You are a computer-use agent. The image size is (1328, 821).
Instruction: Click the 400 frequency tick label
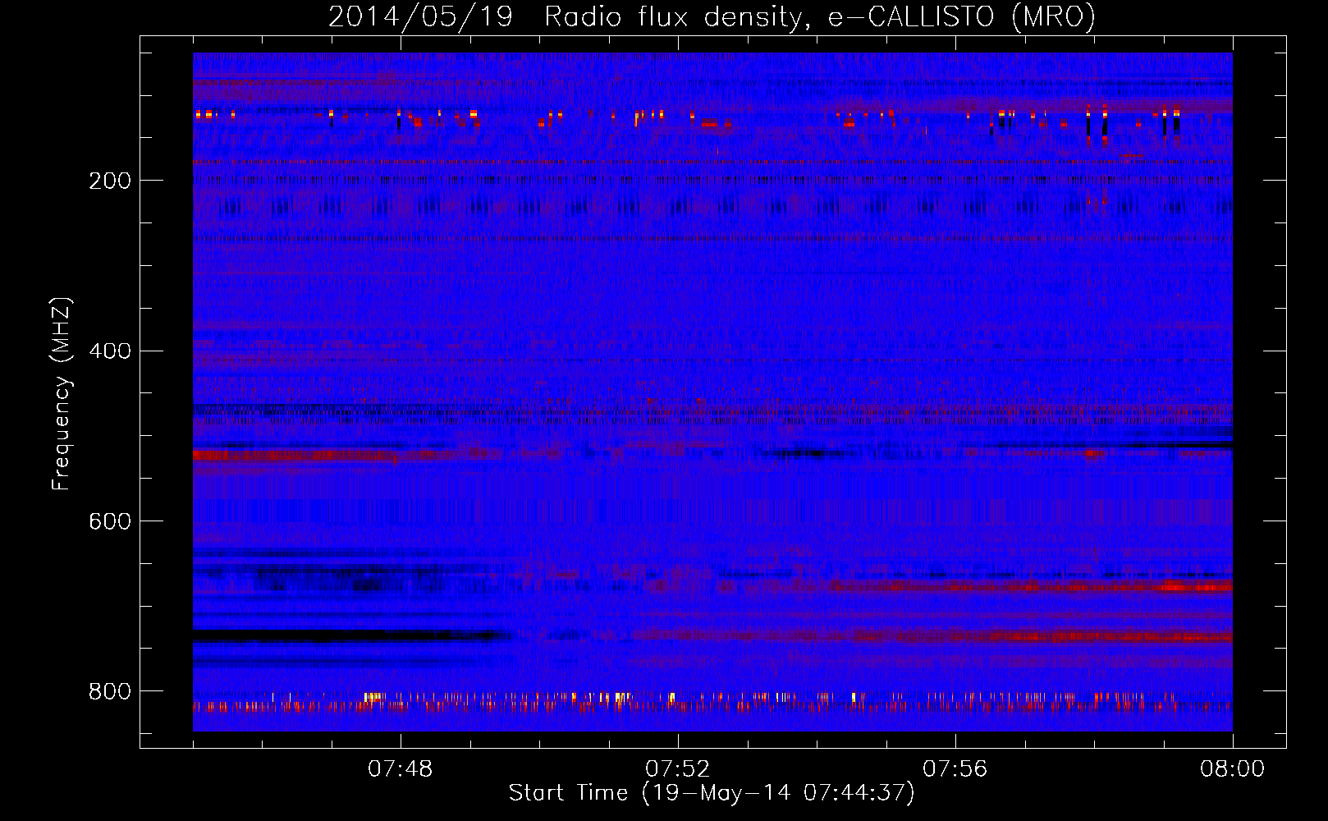pyautogui.click(x=110, y=351)
